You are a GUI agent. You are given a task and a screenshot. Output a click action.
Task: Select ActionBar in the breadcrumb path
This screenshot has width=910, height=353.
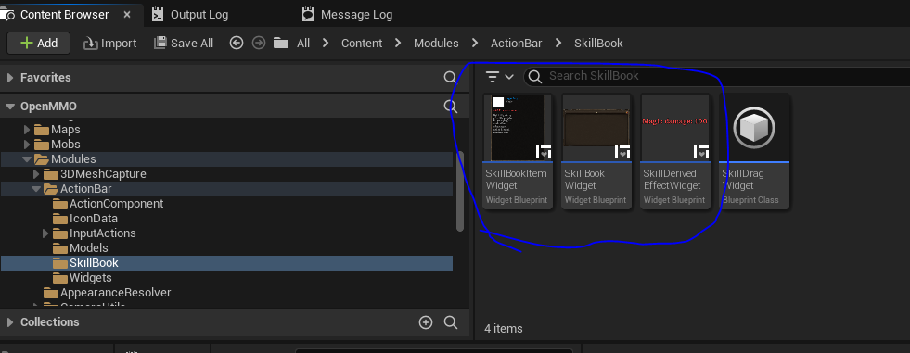[516, 43]
